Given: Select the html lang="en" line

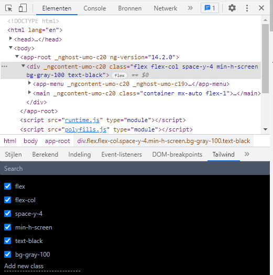Looking at the screenshot, I should coord(35,30).
